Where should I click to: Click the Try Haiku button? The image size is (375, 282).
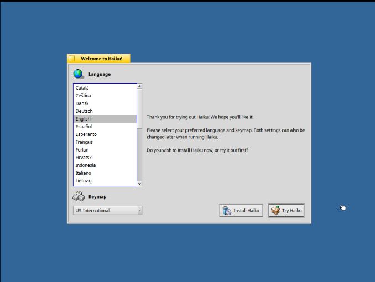coord(287,211)
